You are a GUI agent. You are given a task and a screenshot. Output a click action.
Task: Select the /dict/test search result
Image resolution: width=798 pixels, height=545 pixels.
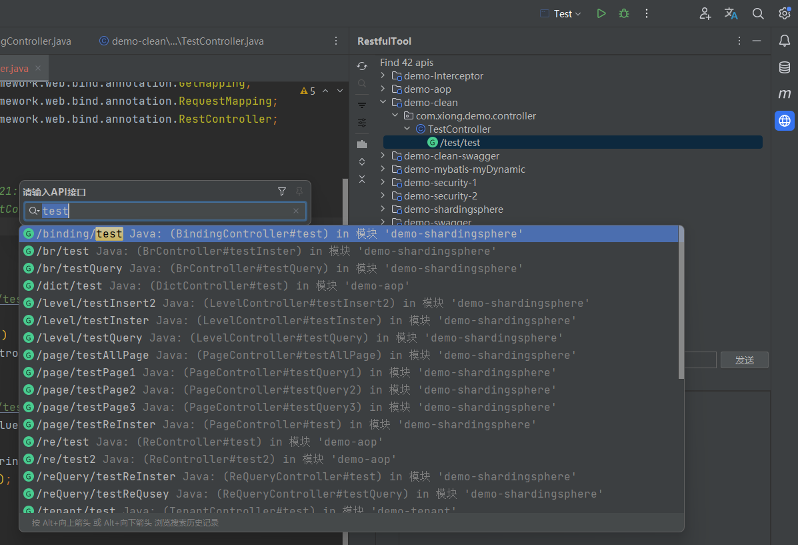(x=69, y=286)
